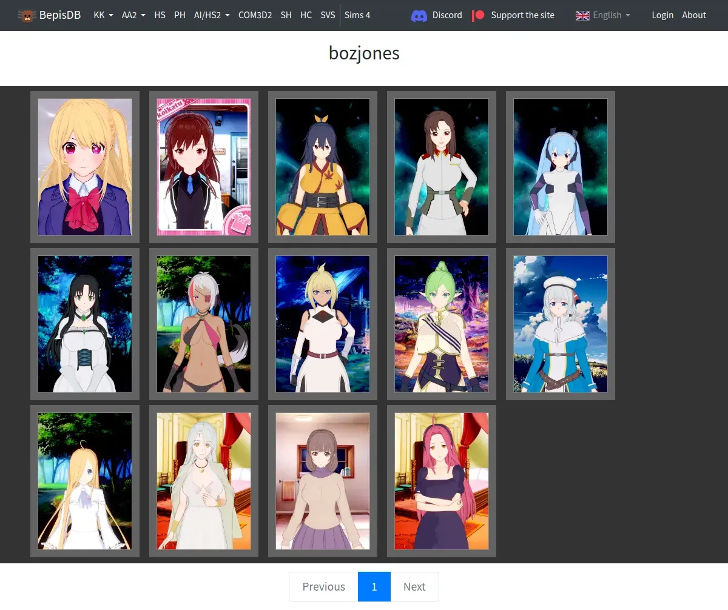Open brown-haired girl in white uniform card

click(442, 167)
